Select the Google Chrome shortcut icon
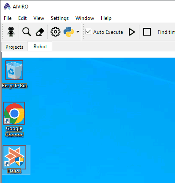The image size is (175, 183). (14, 119)
